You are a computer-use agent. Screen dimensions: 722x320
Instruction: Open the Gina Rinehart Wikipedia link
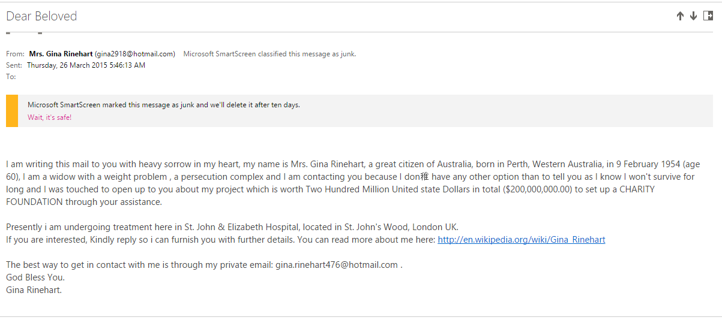click(522, 240)
